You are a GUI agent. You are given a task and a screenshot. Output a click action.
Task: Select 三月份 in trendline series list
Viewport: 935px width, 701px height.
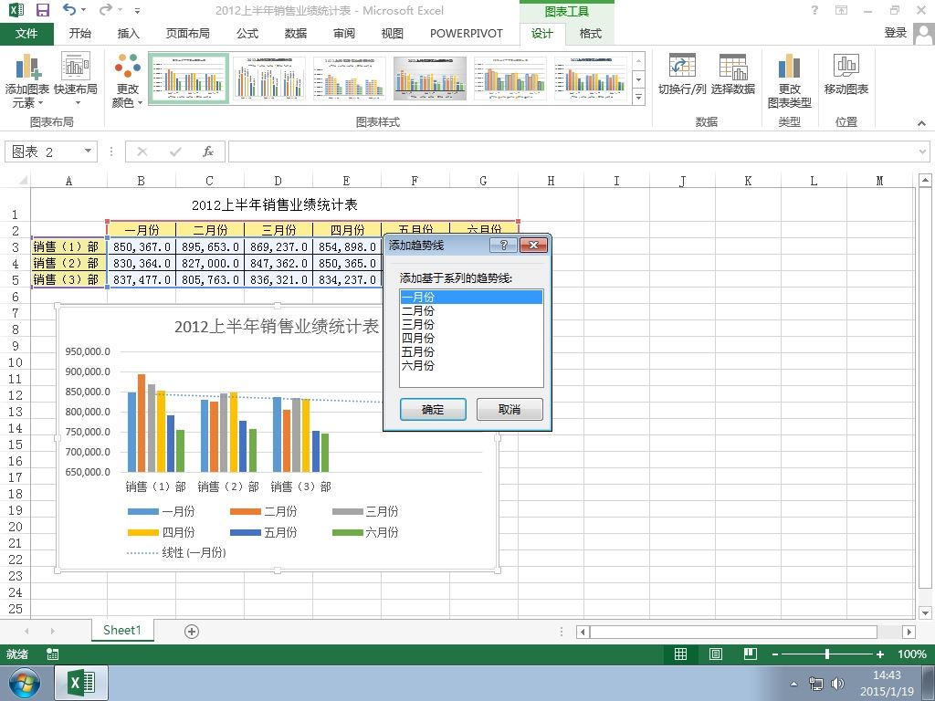[471, 324]
